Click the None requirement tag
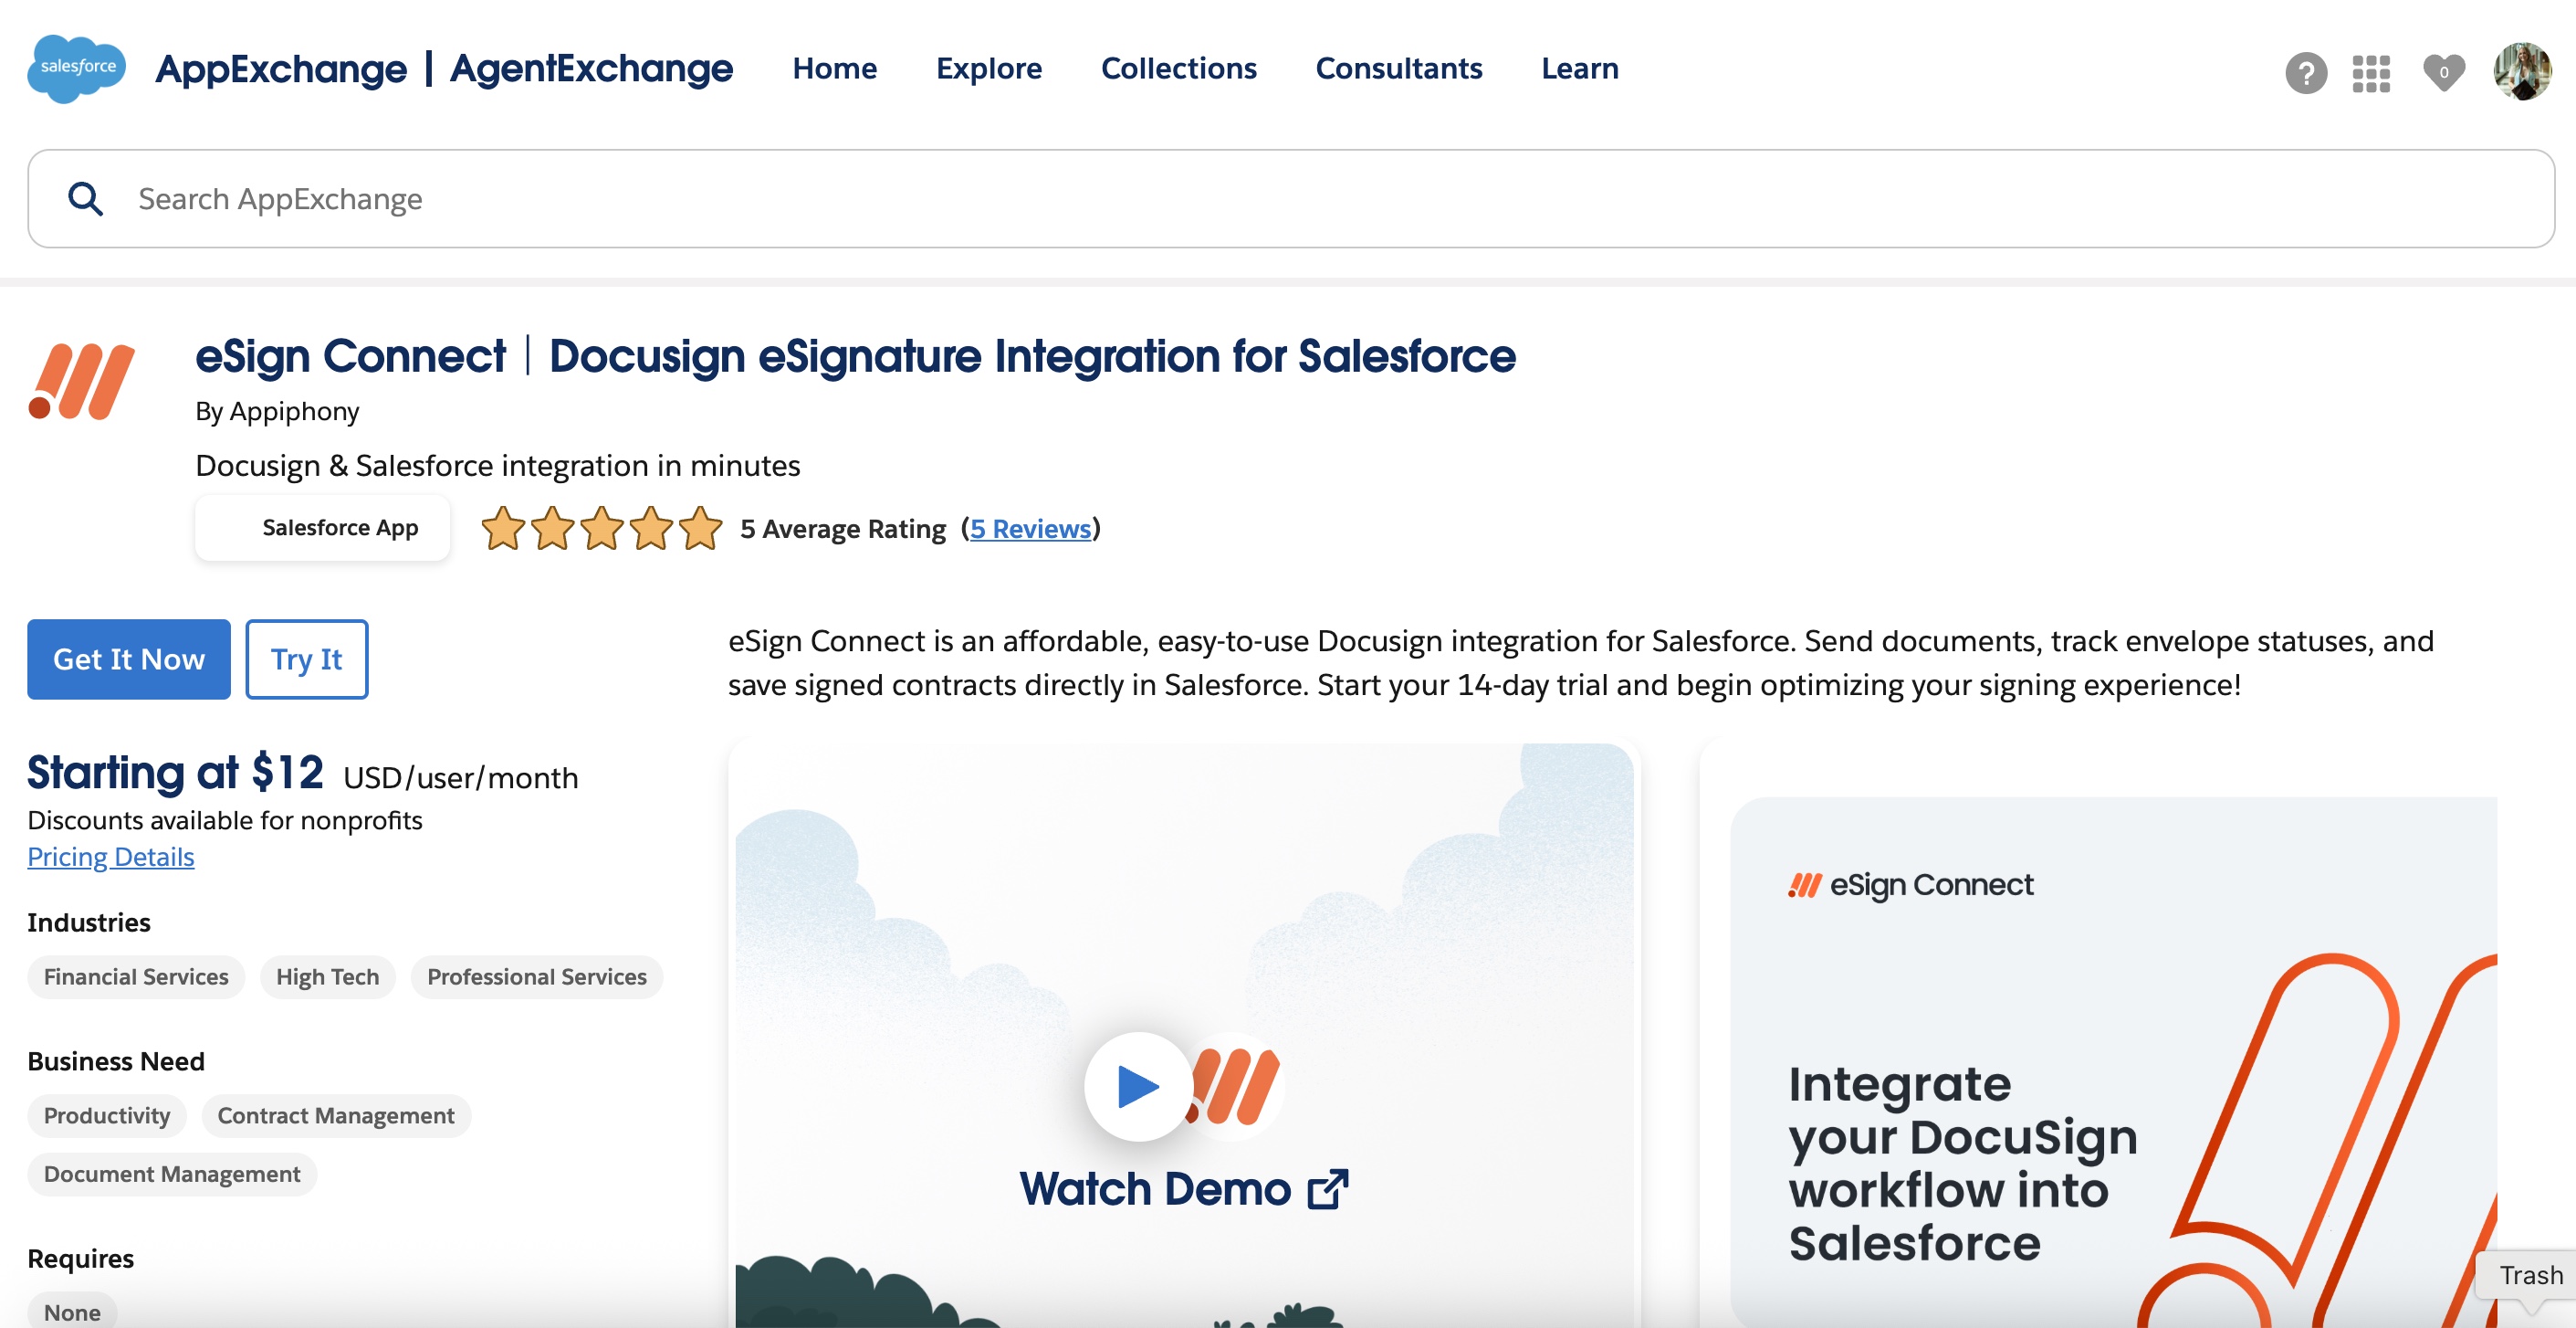Screen dimensions: 2576x1328 click(x=72, y=1312)
